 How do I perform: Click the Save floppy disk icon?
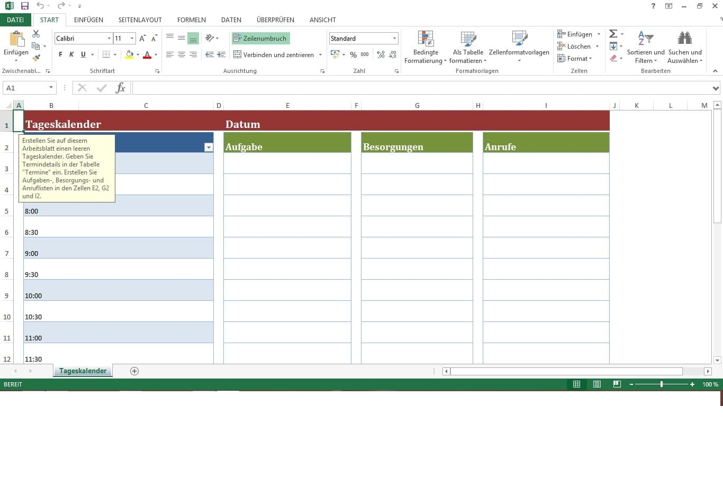click(x=24, y=6)
